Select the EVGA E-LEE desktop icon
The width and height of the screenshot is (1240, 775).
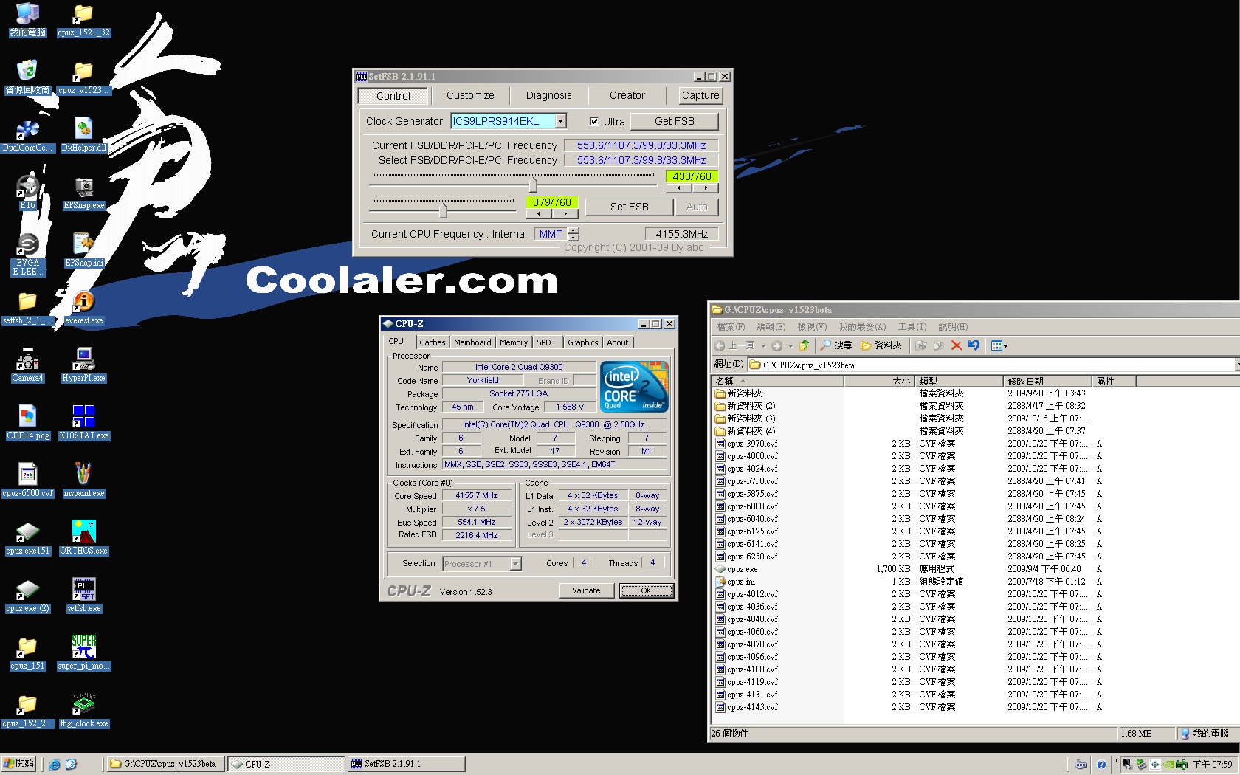click(x=27, y=253)
